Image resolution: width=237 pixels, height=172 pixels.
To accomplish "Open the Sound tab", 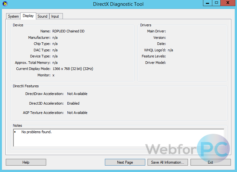I will 42,16.
